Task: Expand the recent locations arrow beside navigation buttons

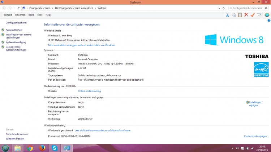Action: click(x=14, y=8)
